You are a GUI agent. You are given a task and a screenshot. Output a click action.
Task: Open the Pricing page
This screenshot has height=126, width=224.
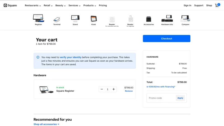click(x=103, y=5)
